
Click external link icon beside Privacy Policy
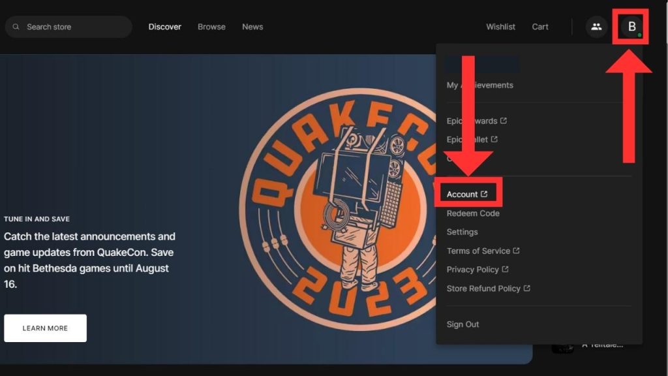[506, 270]
